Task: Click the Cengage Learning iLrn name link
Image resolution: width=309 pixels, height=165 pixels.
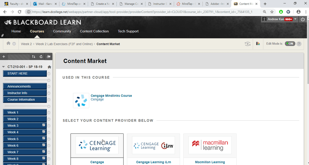Action: (153, 162)
